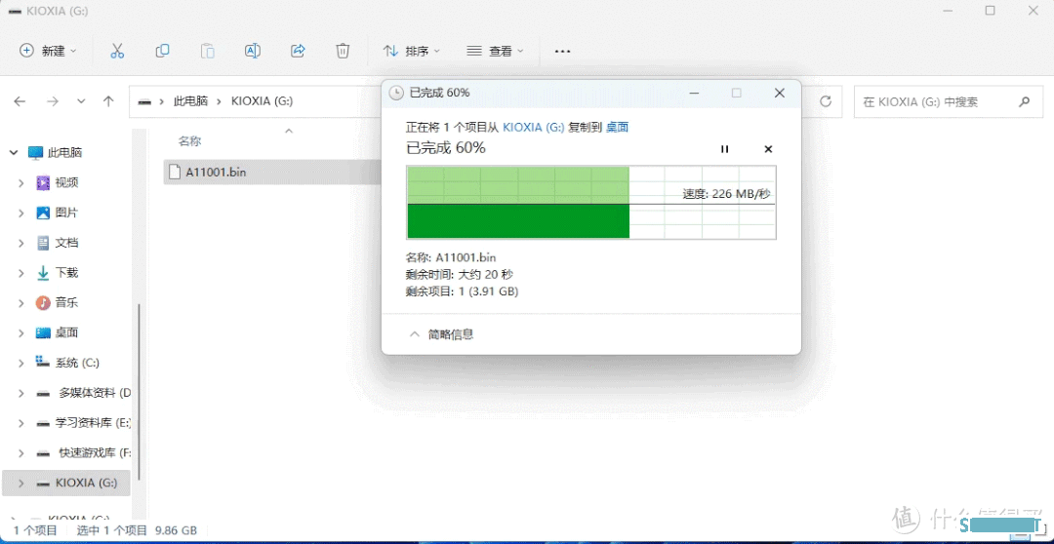Click the 图片 pictures folder icon
Screen dimensions: 1054x544
point(43,213)
